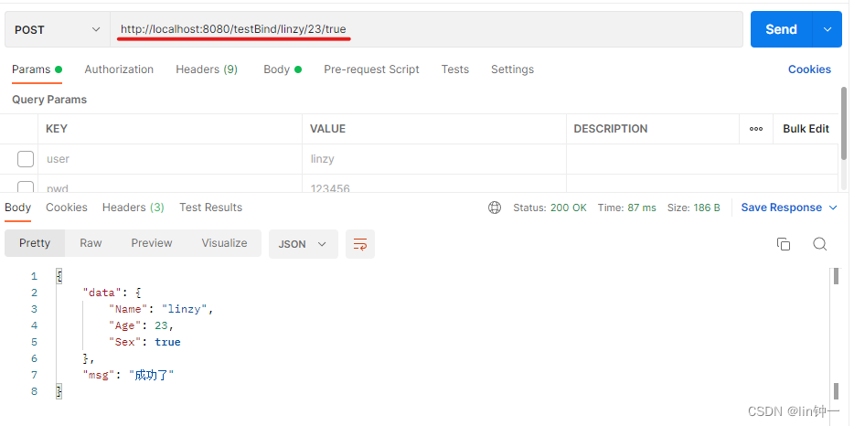The height and width of the screenshot is (426, 854).
Task: Copy response body with copy icon
Action: pos(783,244)
